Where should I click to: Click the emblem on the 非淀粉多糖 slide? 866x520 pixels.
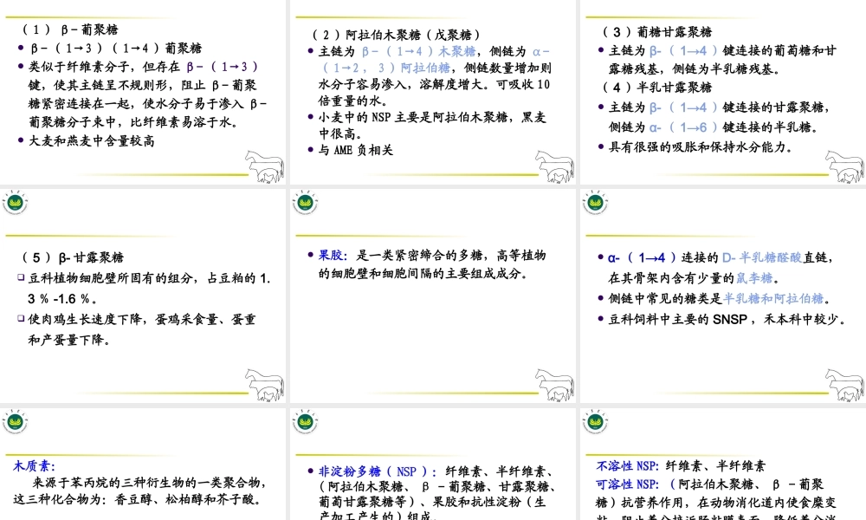tap(304, 419)
